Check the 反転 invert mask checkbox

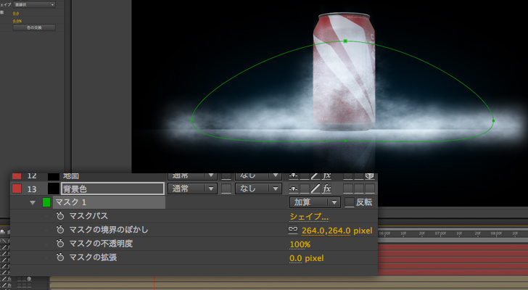point(350,202)
